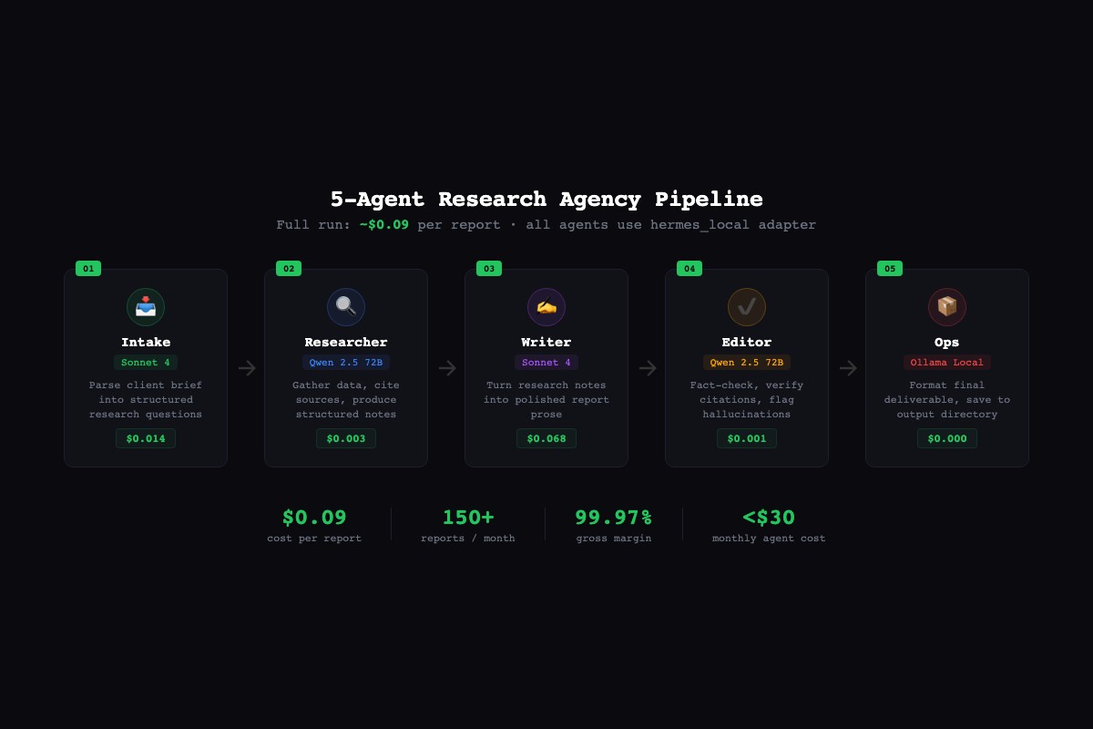The width and height of the screenshot is (1093, 729).
Task: Select the Editor card title
Action: [747, 343]
